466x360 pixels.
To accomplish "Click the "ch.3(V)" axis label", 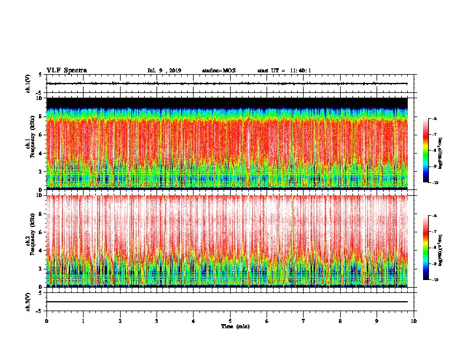I will [28, 302].
